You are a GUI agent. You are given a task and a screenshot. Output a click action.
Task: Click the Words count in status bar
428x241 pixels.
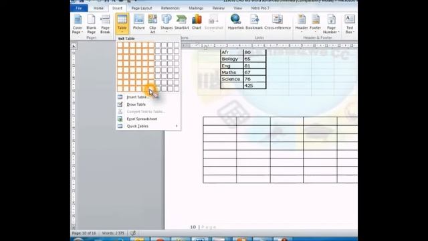click(113, 233)
